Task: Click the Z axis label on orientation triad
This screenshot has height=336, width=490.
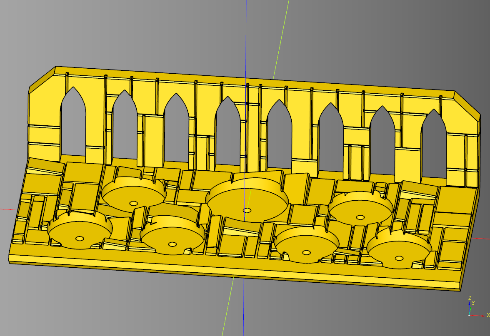Action: (470, 298)
